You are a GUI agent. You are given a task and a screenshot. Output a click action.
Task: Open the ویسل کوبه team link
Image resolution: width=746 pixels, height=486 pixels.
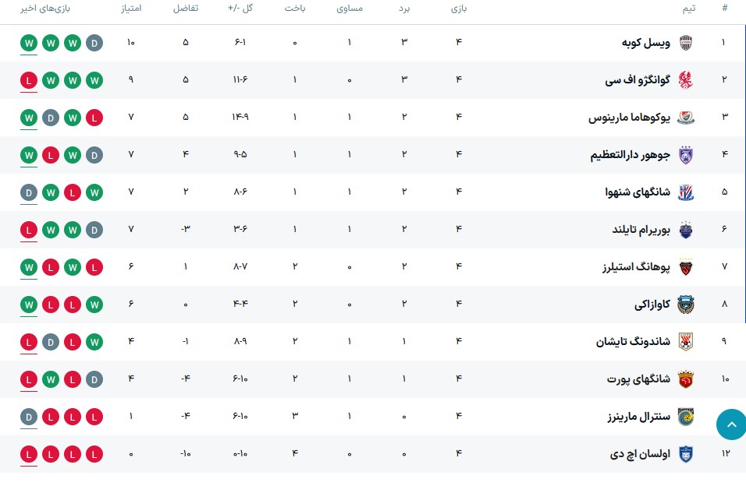click(645, 43)
